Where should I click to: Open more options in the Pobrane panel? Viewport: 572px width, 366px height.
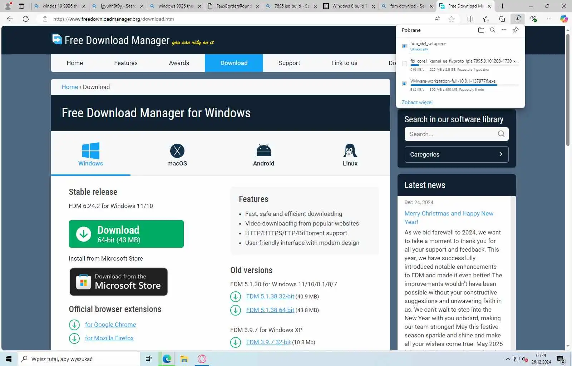[504, 30]
